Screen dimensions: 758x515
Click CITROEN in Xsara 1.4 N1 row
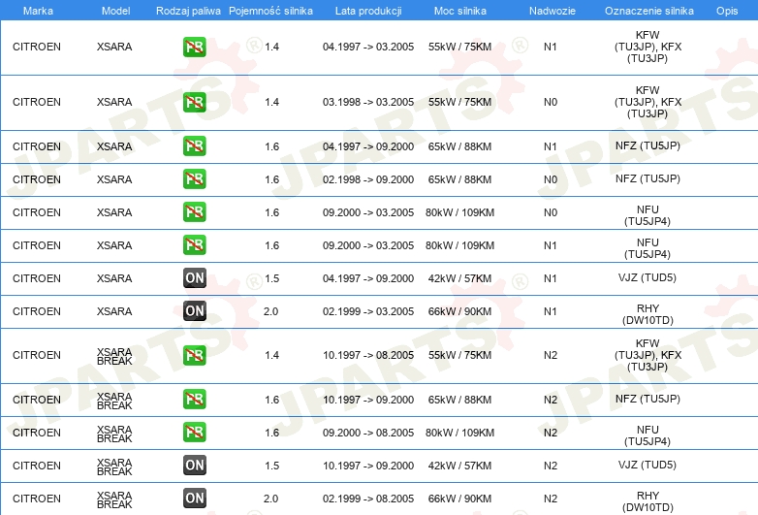point(37,47)
